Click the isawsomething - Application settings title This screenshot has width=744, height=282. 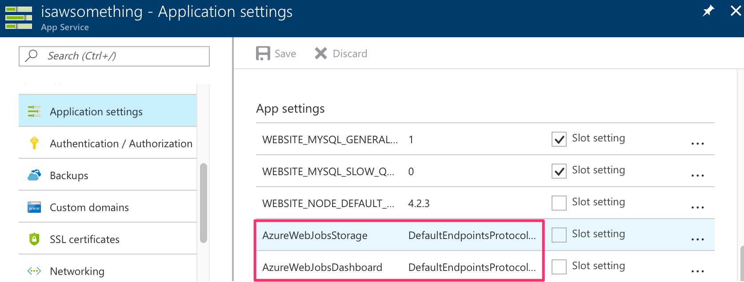167,12
